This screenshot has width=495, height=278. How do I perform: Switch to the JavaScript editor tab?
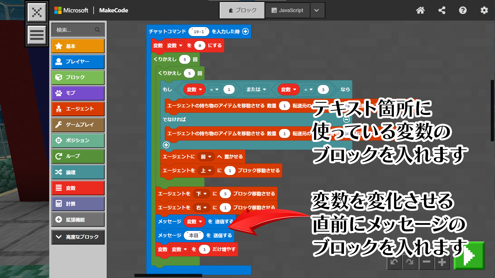287,10
